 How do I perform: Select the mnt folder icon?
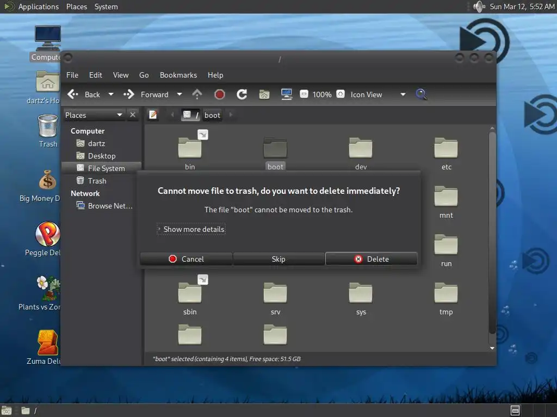tap(446, 196)
